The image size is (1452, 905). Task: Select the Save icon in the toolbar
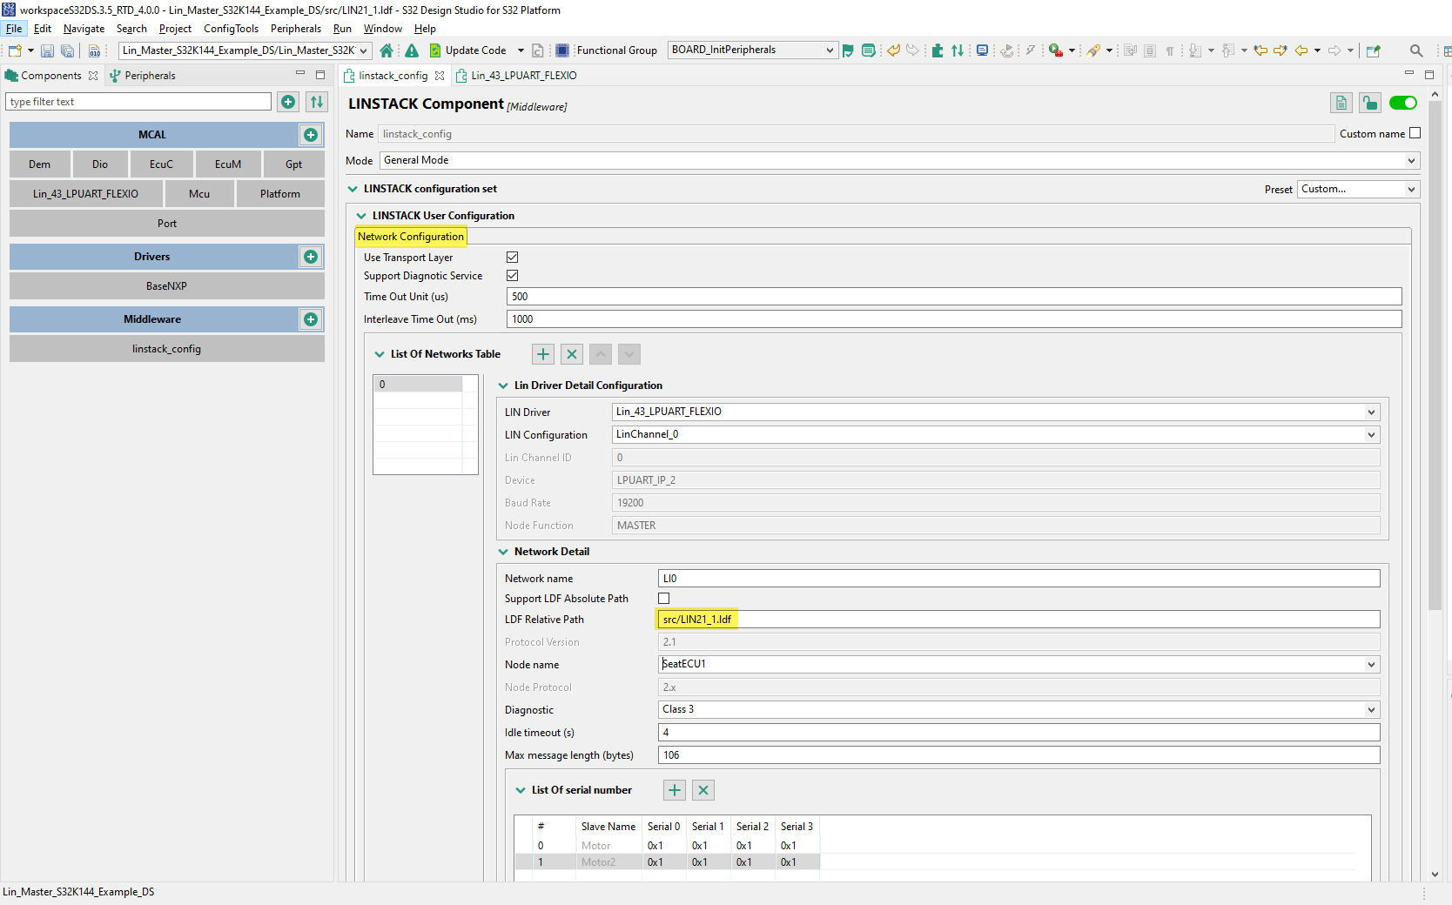pos(47,50)
